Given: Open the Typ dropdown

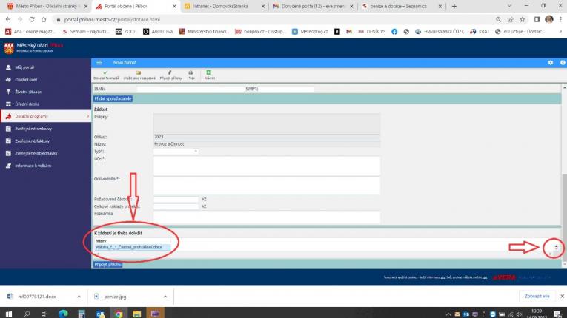Looking at the screenshot, I should (x=176, y=152).
